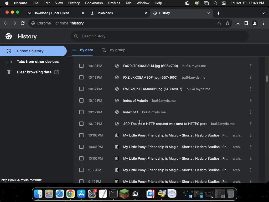Screen dimensions: 269x202
Task: Open actions menu for 9:58 PM entry
Action: pyautogui.click(x=251, y=170)
